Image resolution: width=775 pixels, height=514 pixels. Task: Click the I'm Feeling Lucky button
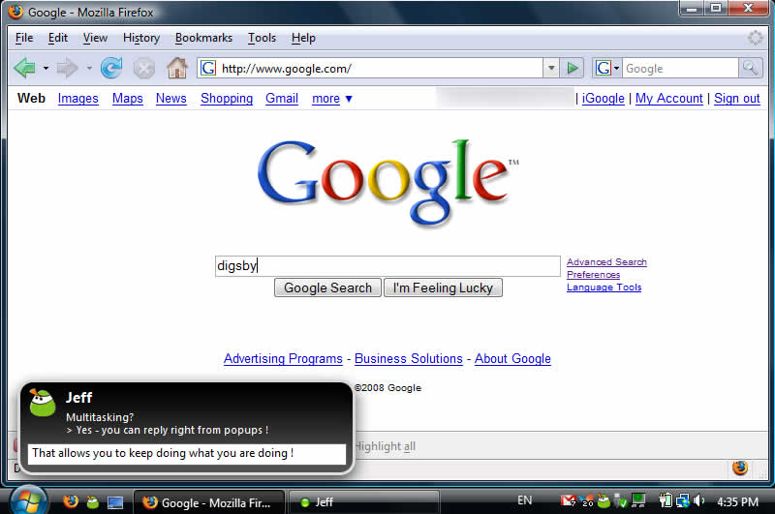[x=443, y=287]
